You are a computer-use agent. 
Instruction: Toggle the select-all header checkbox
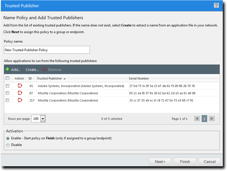click(7, 78)
